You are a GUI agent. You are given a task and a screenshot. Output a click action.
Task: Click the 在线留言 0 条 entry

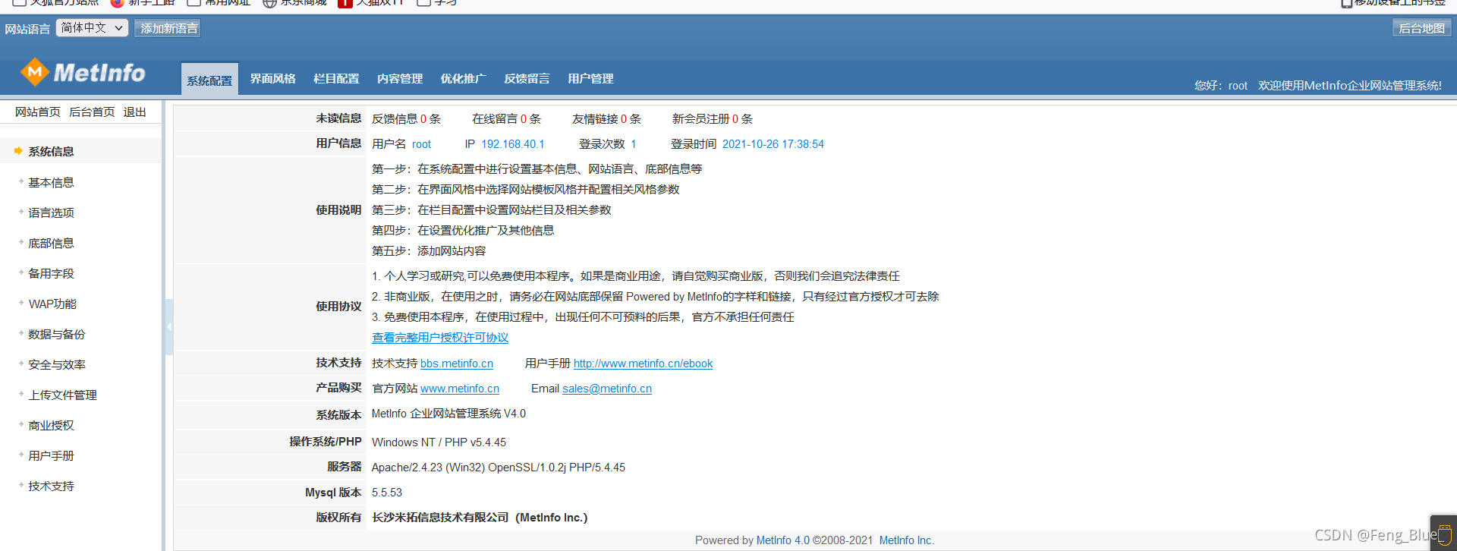[x=506, y=119]
